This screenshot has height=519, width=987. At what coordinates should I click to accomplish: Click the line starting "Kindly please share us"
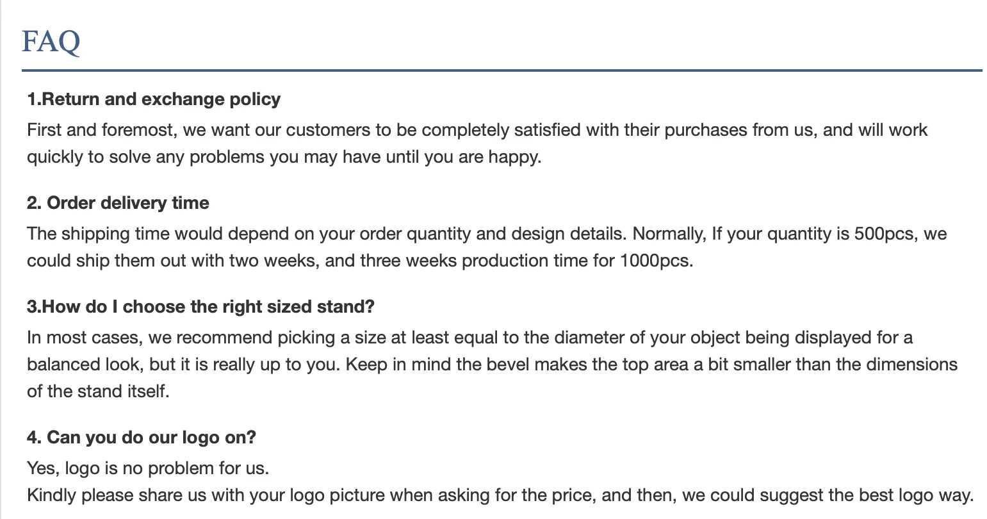coord(500,495)
